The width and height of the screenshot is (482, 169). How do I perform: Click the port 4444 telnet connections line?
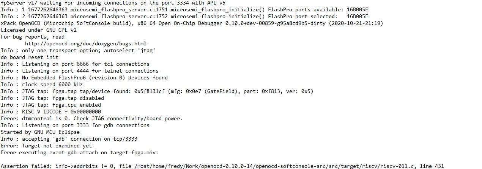(80, 71)
